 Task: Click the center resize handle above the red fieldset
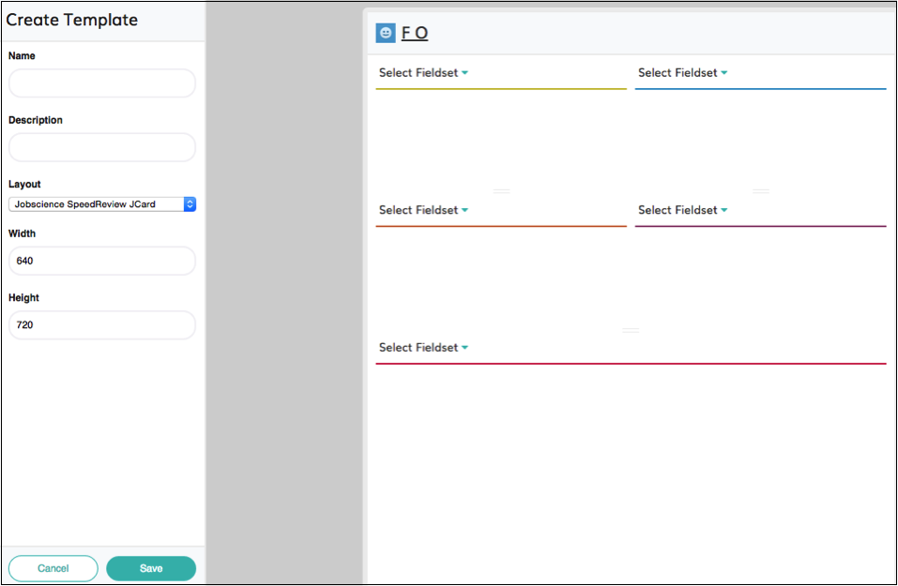[x=631, y=330]
